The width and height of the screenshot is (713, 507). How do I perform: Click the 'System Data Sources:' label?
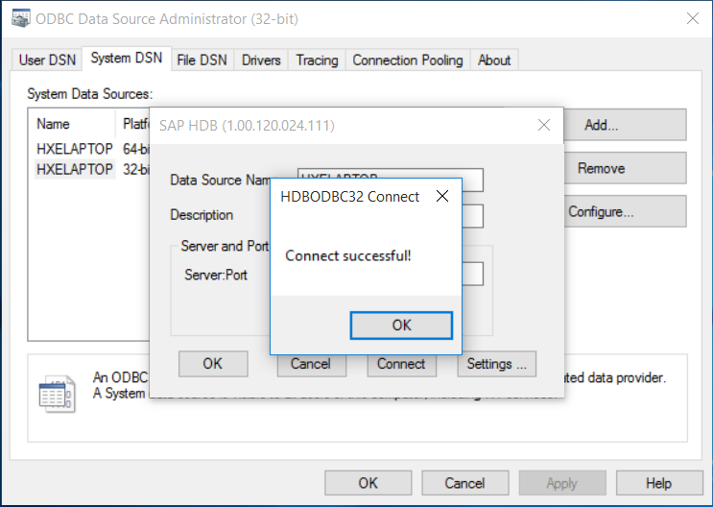[89, 94]
